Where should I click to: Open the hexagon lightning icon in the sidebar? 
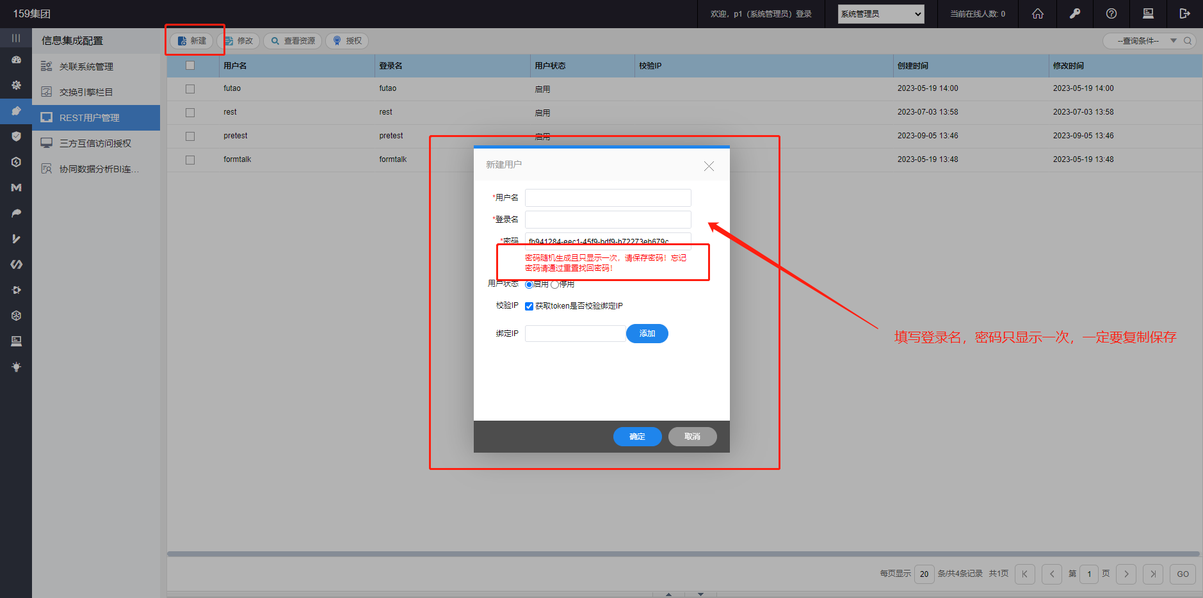(16, 162)
